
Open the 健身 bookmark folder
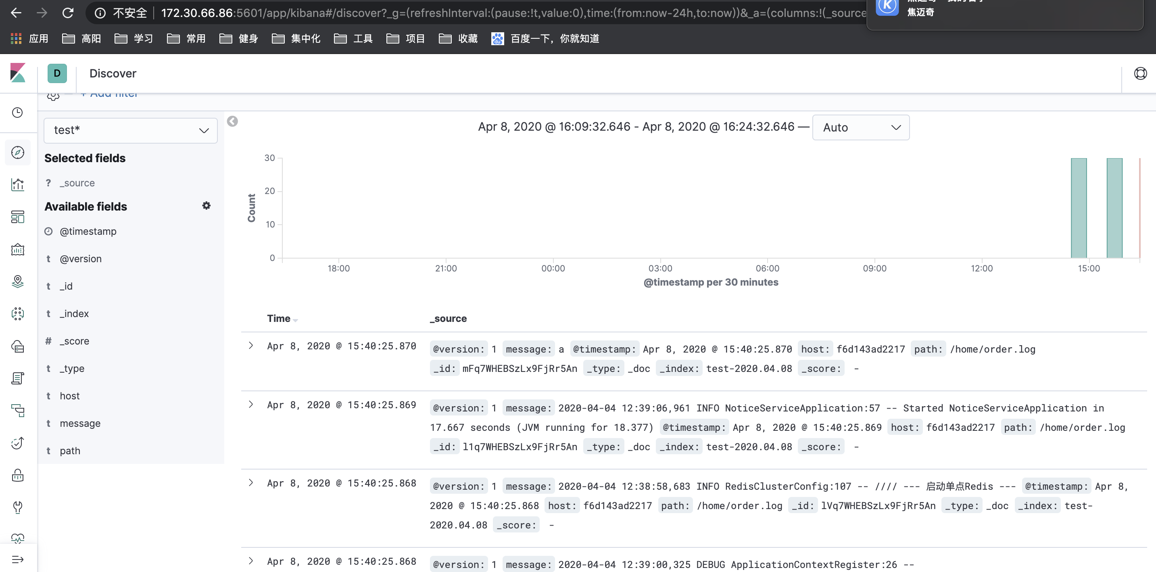point(239,39)
